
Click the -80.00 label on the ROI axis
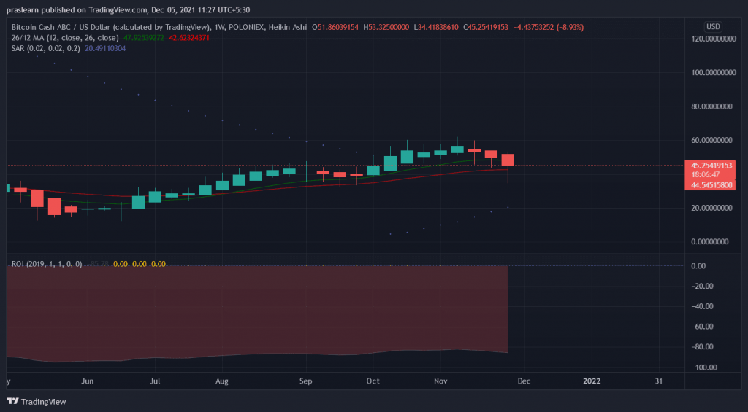[702, 347]
